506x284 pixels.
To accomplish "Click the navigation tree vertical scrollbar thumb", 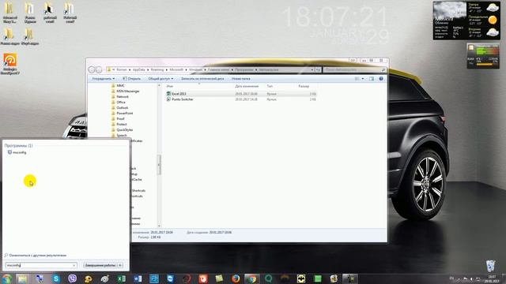I will coord(159,165).
